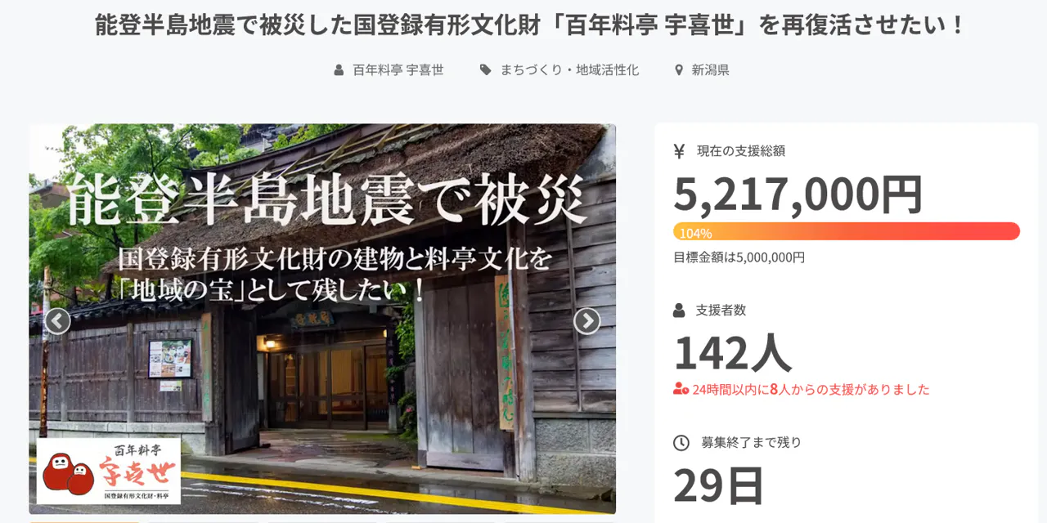Screen dimensions: 1047x523
Task: Click the yen icon beside 現在の支援総額
Action: [679, 150]
